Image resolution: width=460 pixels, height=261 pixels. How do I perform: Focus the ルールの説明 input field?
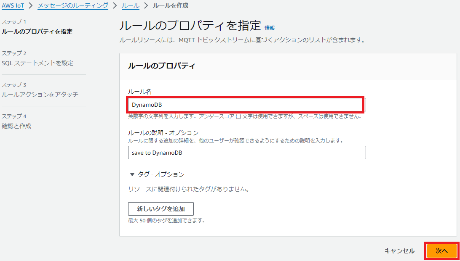point(247,153)
